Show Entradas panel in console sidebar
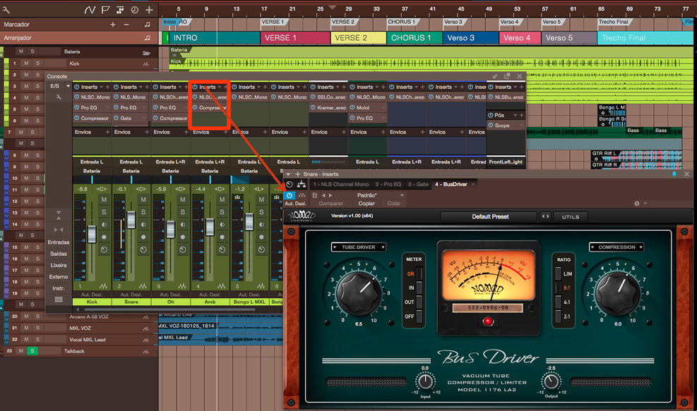The width and height of the screenshot is (697, 411). tap(59, 243)
